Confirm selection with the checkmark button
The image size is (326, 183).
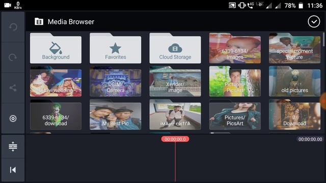pos(314,21)
